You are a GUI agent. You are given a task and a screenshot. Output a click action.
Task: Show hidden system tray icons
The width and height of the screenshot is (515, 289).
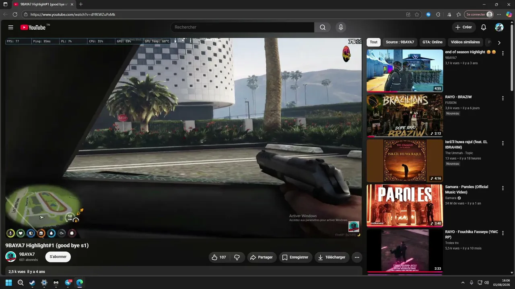463,283
